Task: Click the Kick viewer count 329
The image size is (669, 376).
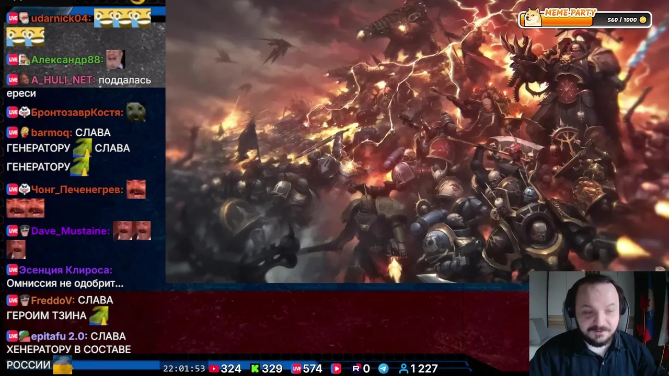Action: [272, 369]
